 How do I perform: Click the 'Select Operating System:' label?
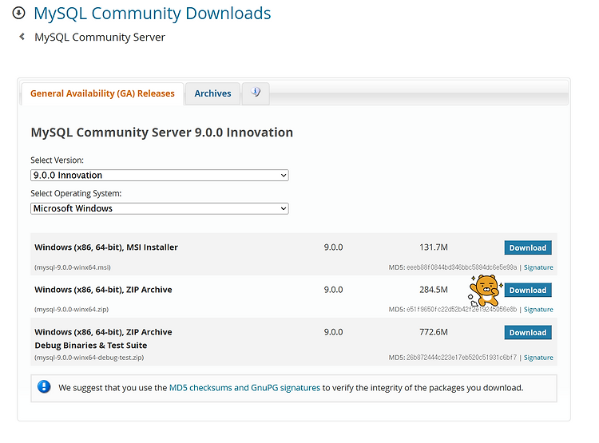coord(76,193)
